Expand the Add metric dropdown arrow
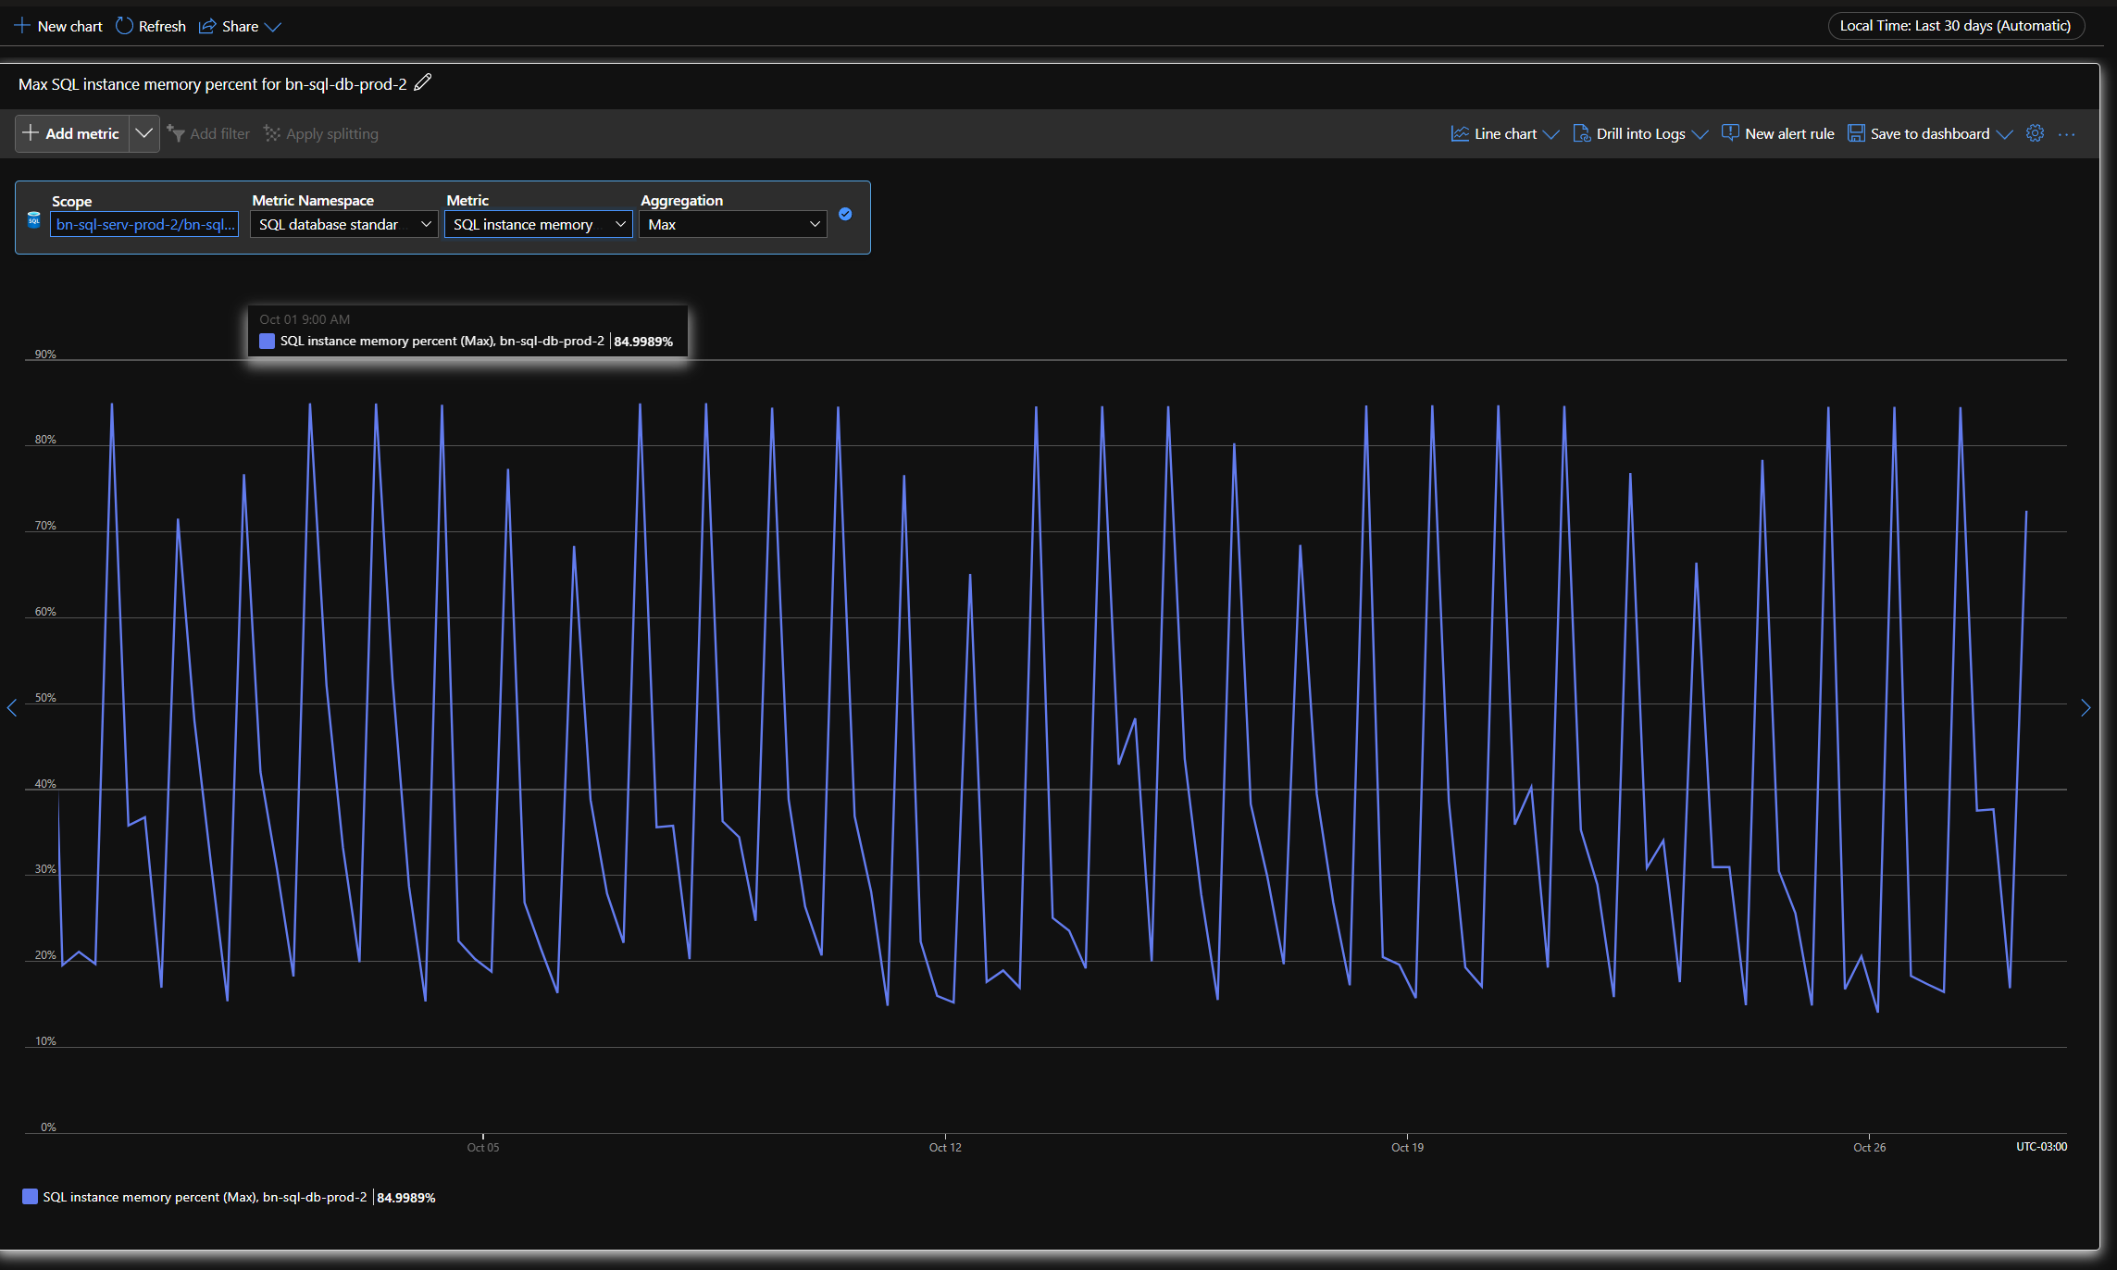The width and height of the screenshot is (2117, 1270). [x=143, y=133]
